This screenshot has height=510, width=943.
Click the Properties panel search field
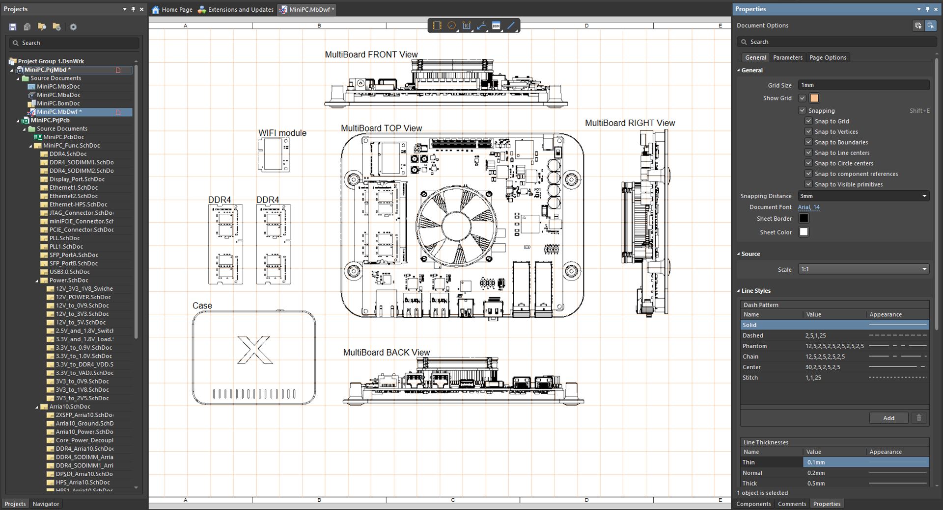coord(836,42)
